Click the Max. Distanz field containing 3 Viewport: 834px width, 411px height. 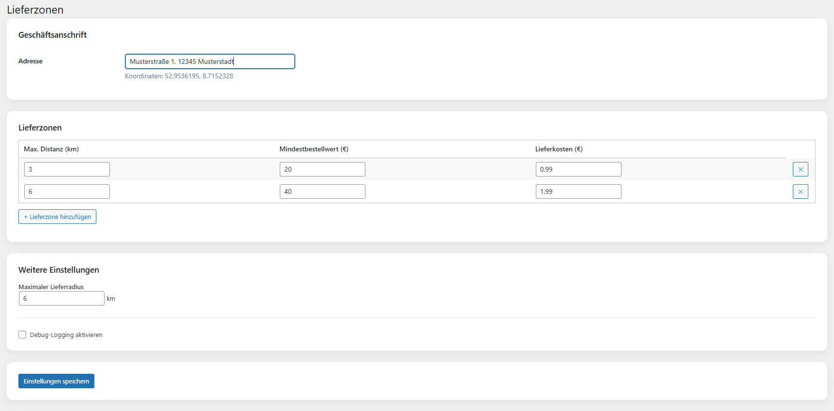[x=67, y=169]
